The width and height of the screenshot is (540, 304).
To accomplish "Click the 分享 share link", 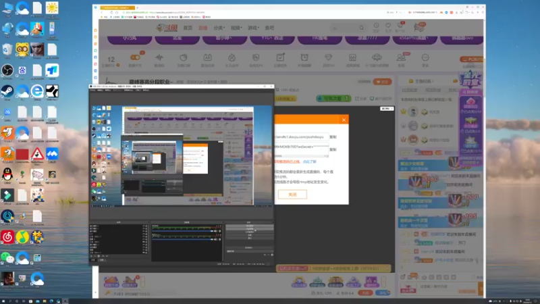I will coord(360,99).
